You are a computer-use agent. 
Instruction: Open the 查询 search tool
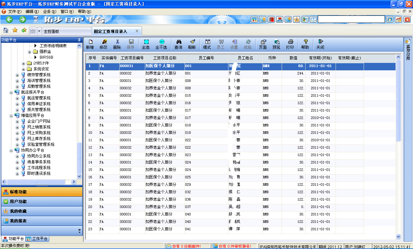pyautogui.click(x=178, y=44)
